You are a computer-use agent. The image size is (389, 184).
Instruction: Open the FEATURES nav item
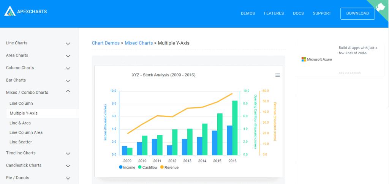tap(274, 13)
